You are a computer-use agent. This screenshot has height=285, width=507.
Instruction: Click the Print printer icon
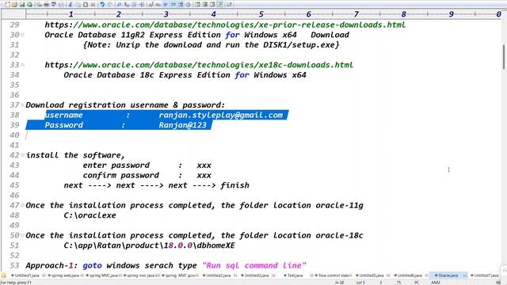click(x=46, y=5)
